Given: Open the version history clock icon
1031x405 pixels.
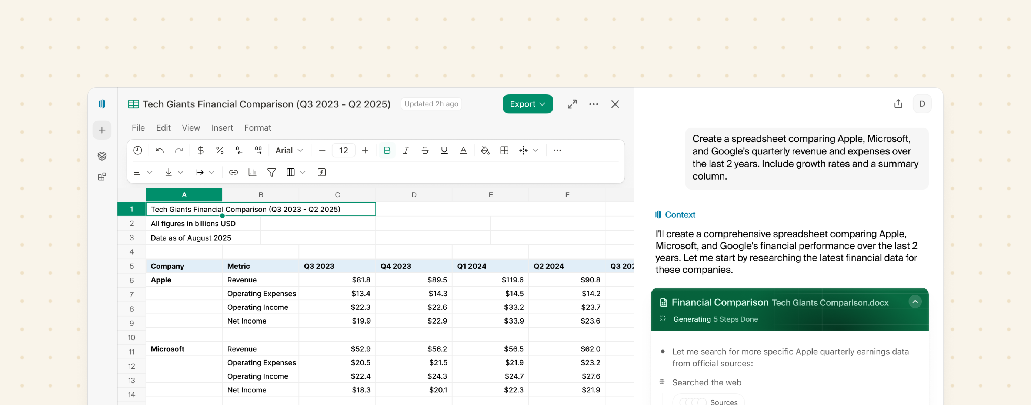Looking at the screenshot, I should pyautogui.click(x=138, y=150).
